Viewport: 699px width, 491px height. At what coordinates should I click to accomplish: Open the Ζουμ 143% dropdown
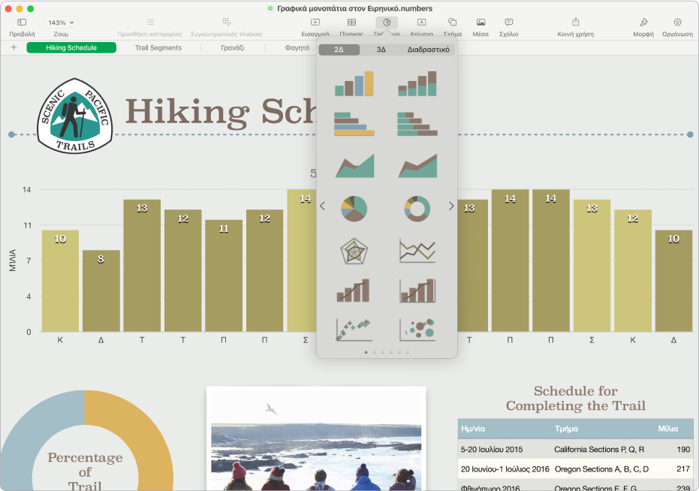point(61,23)
